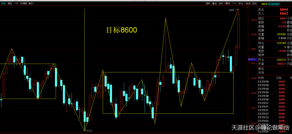Click the 返回 back button
This screenshot has width=292, height=134.
click(255, 4)
